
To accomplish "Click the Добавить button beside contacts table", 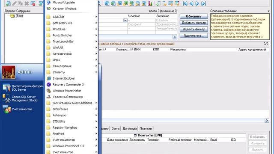I will pyautogui.click(x=257, y=137).
